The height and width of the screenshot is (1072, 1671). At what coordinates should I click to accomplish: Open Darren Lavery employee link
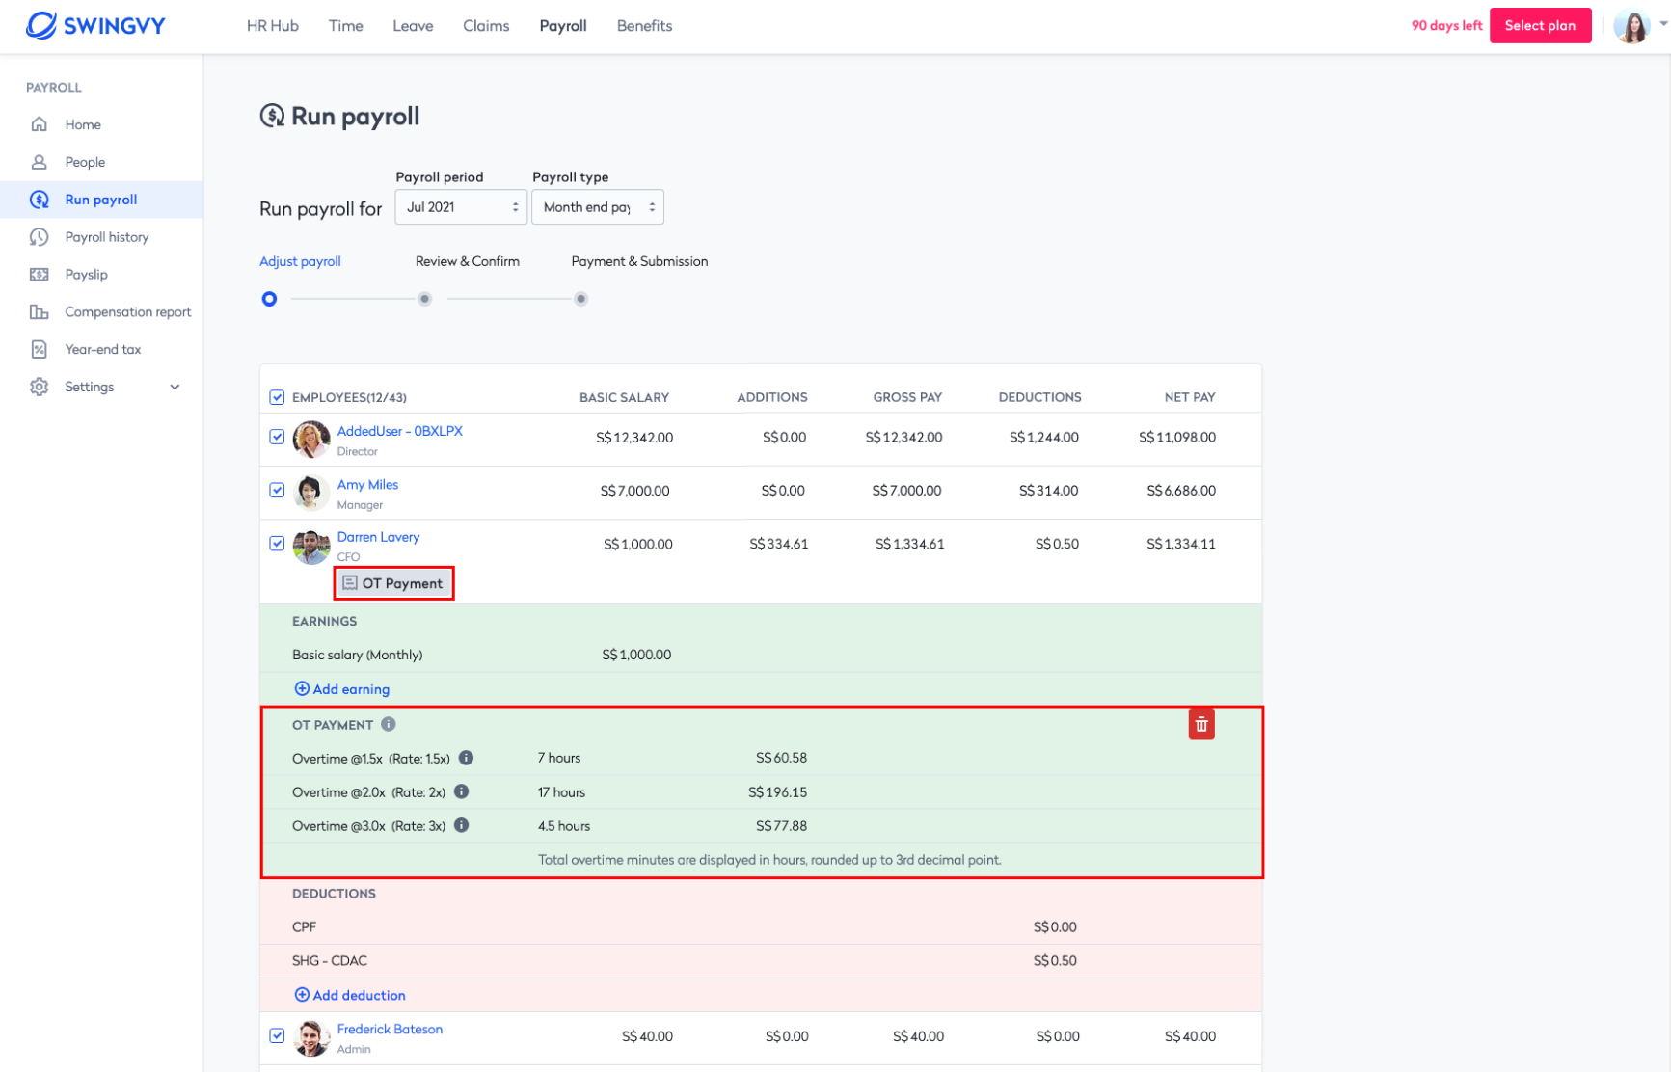[x=378, y=537]
